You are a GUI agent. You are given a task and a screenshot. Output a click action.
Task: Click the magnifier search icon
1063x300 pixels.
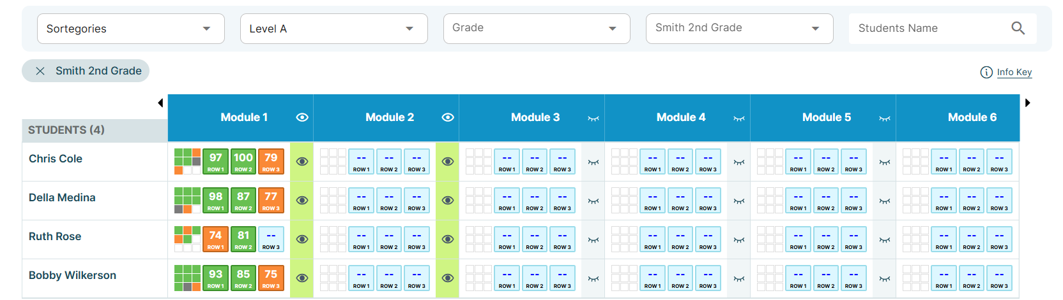[1018, 28]
